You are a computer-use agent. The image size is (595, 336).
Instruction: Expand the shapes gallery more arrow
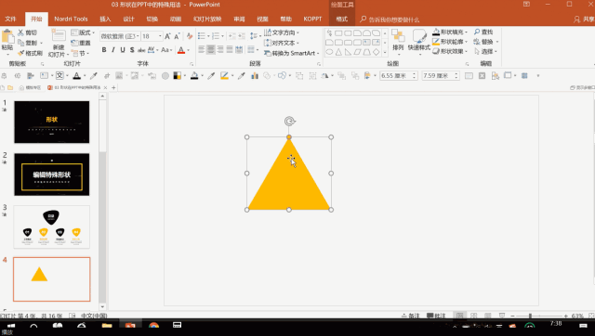(x=385, y=52)
